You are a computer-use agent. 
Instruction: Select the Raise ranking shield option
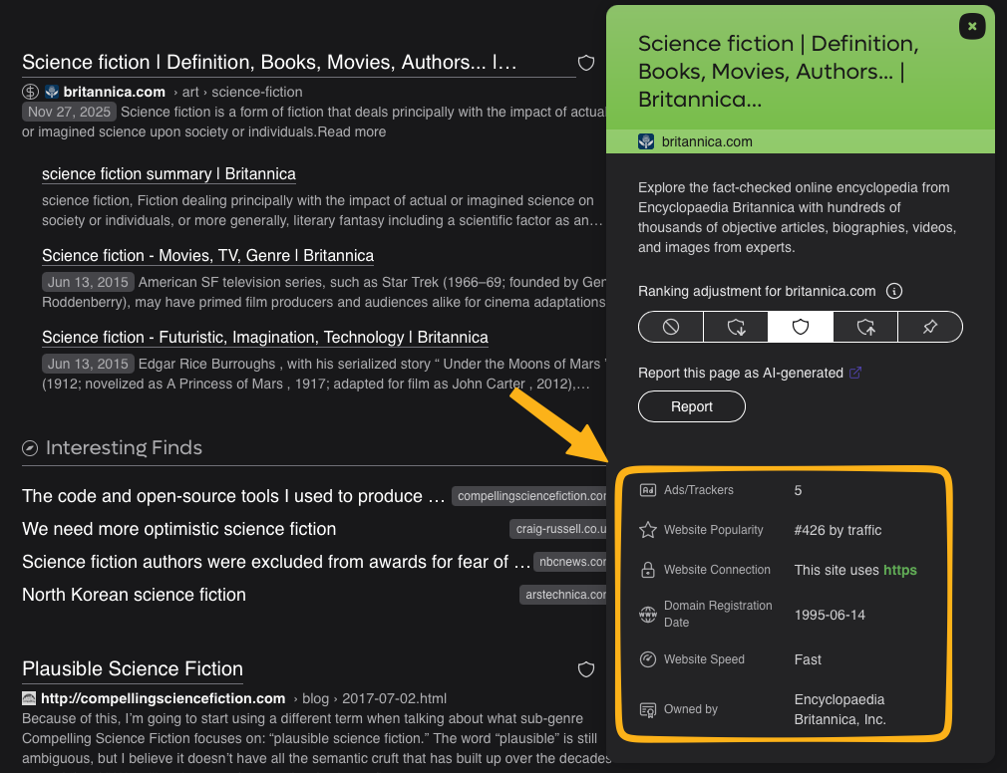pyautogui.click(x=865, y=327)
